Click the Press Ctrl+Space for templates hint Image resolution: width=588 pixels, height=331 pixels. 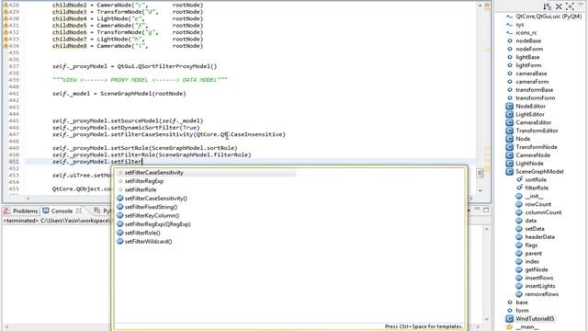coord(424,326)
